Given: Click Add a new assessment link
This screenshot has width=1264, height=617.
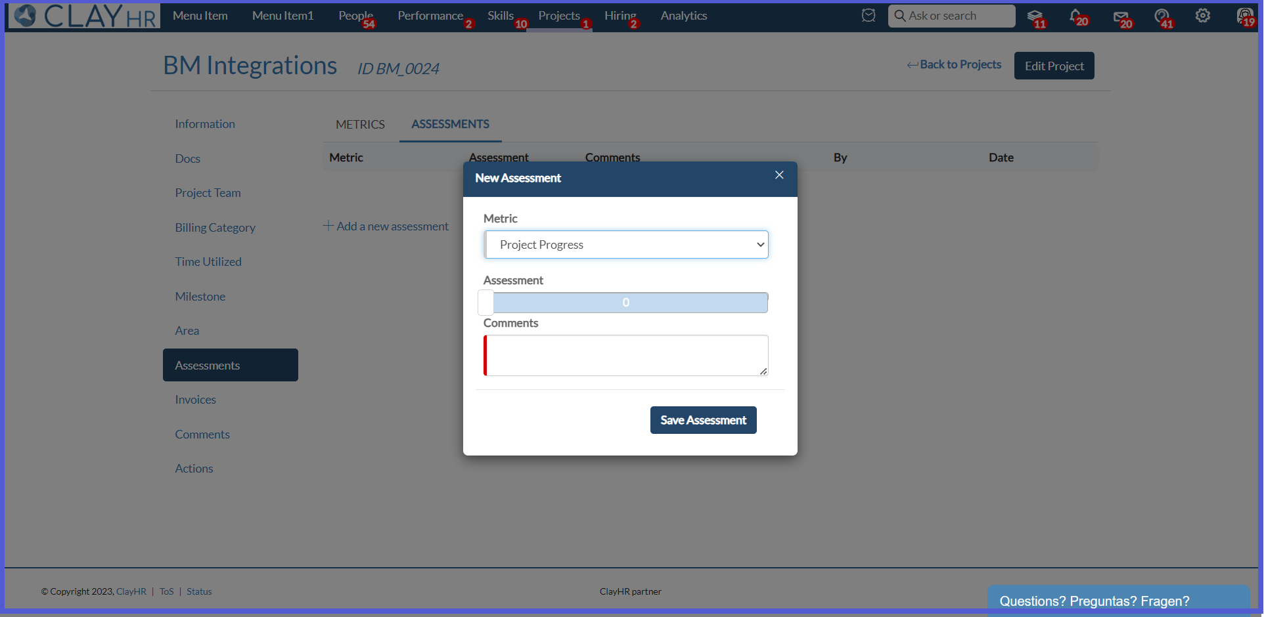Looking at the screenshot, I should point(386,226).
